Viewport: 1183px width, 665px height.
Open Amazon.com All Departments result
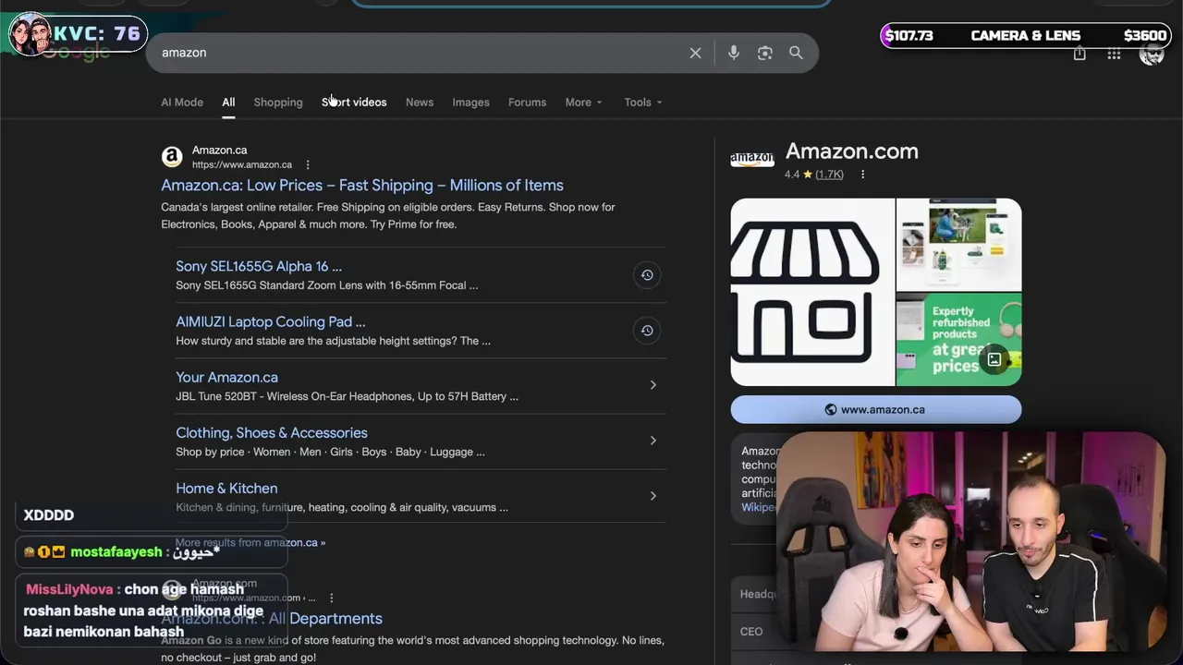[x=272, y=619]
